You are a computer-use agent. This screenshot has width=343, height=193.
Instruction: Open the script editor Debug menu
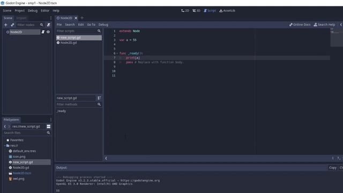(103, 25)
